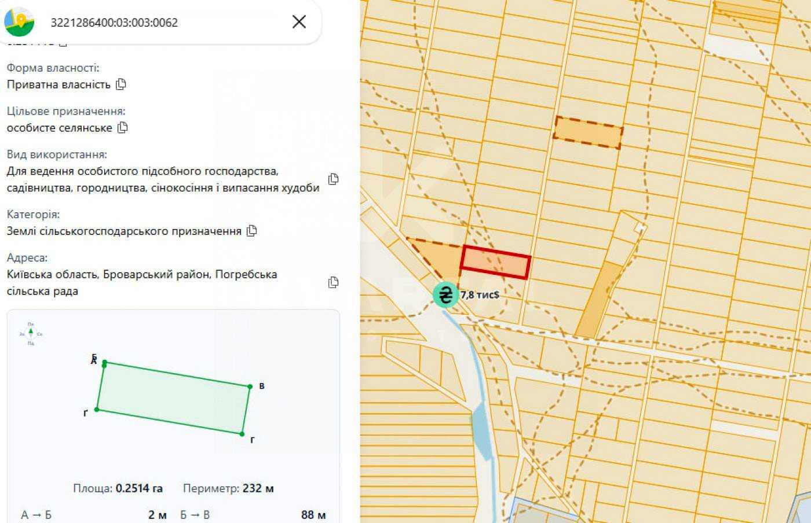Copy the usage type description text
The image size is (811, 523).
[333, 179]
